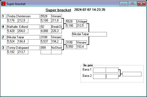Viewport: 147px width, 97px height.
Task: Click the empty time cell below 999
Action: (46, 52)
